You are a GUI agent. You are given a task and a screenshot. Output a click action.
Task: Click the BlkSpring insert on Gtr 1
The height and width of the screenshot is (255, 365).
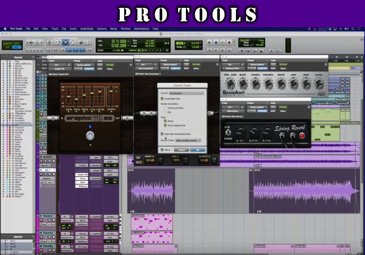(82, 186)
